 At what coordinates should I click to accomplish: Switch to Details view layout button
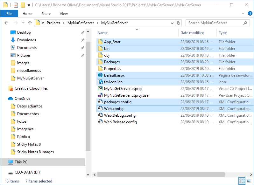(242, 181)
